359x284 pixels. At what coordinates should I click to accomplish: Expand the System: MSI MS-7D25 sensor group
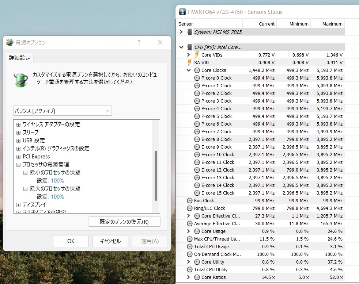click(181, 32)
